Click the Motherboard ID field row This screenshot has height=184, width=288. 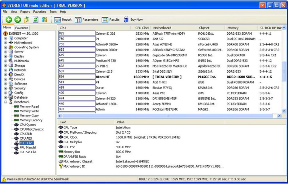tap(141, 166)
